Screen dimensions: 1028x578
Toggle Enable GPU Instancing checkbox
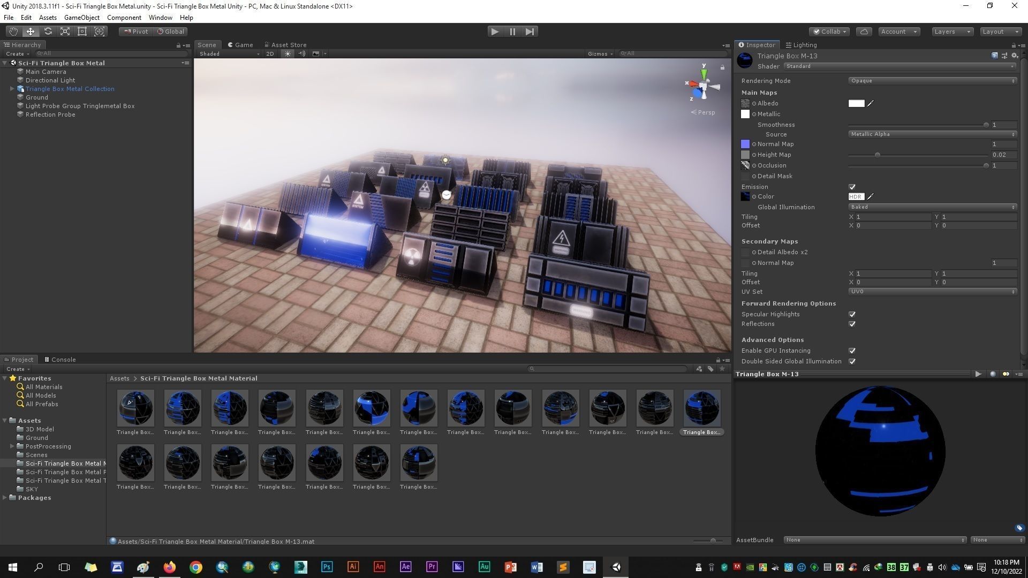click(852, 351)
